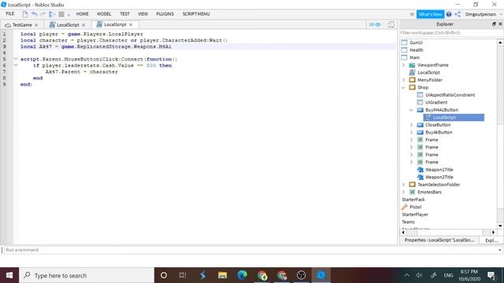Screen dimensions: 504x283
Task: Open the account dropdown next to Omgoutperson
Action: [501, 14]
